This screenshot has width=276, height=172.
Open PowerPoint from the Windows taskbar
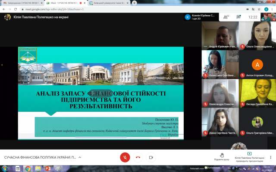48,169
